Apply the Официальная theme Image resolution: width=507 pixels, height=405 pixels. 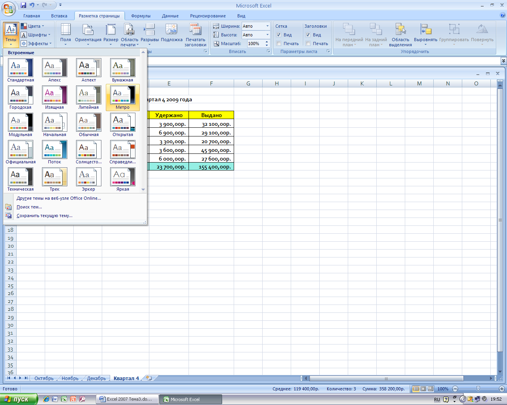click(21, 152)
